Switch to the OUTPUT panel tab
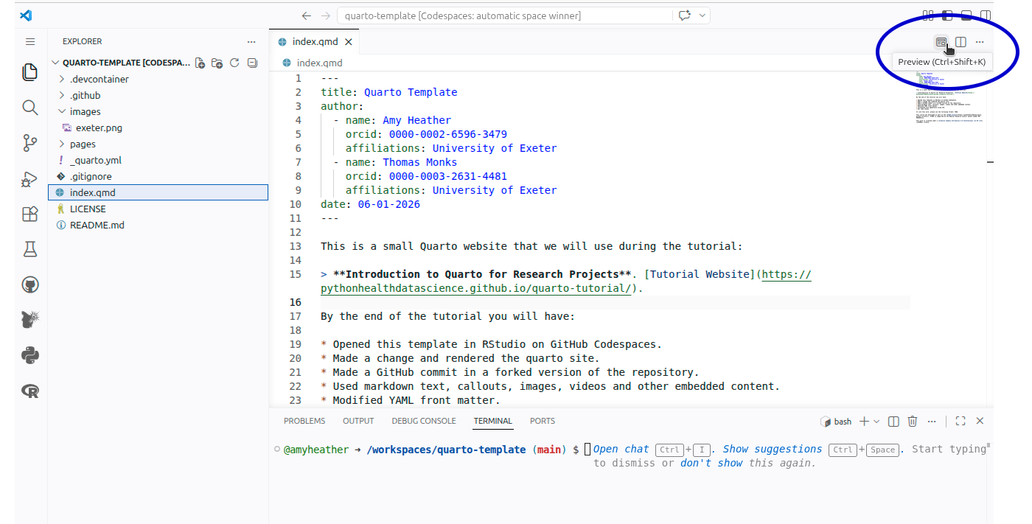This screenshot has width=1032, height=524. coord(358,422)
